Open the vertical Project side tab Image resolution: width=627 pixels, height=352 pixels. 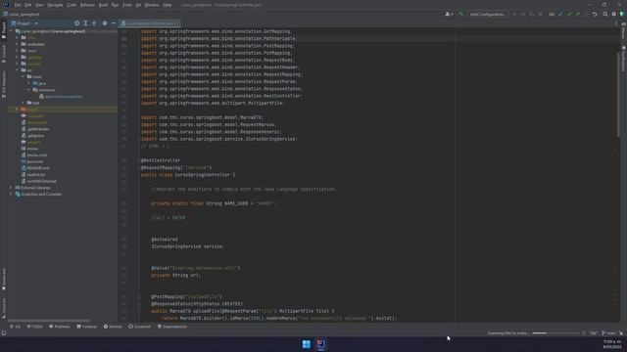(x=4, y=30)
